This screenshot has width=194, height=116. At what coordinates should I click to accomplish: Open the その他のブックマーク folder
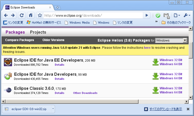point(176,23)
